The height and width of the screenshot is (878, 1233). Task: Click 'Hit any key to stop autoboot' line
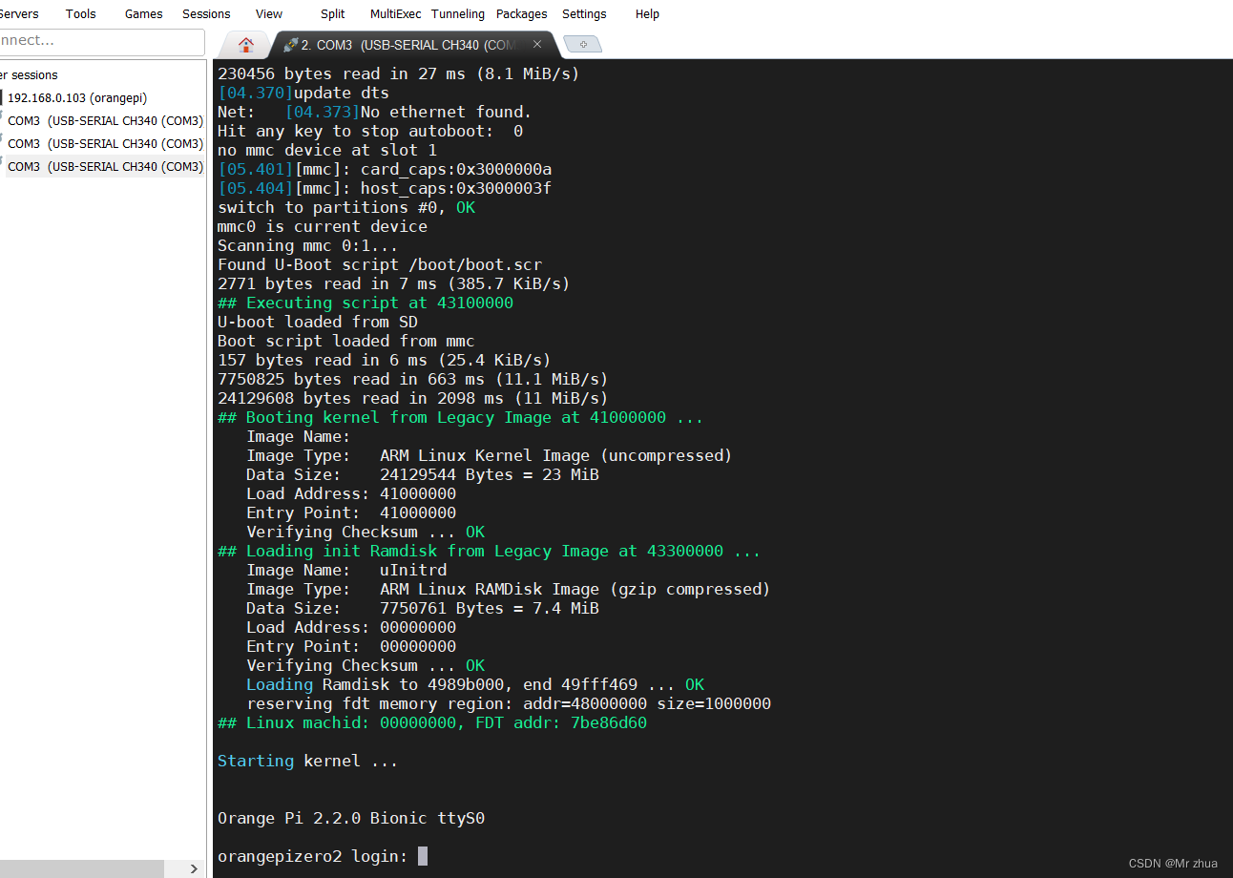pyautogui.click(x=369, y=131)
